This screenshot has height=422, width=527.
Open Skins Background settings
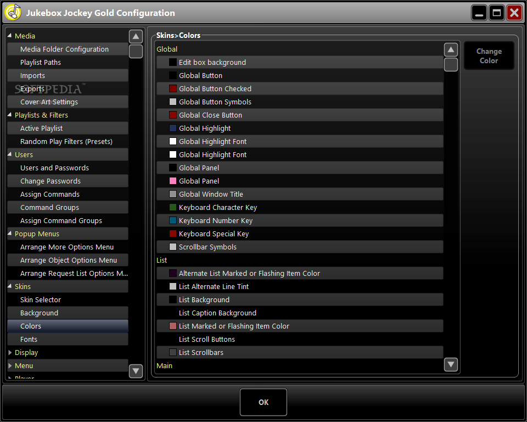tap(68, 313)
